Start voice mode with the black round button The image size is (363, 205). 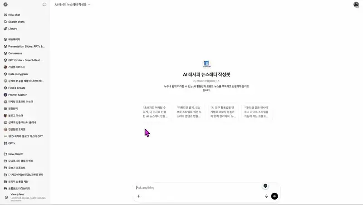click(275, 196)
